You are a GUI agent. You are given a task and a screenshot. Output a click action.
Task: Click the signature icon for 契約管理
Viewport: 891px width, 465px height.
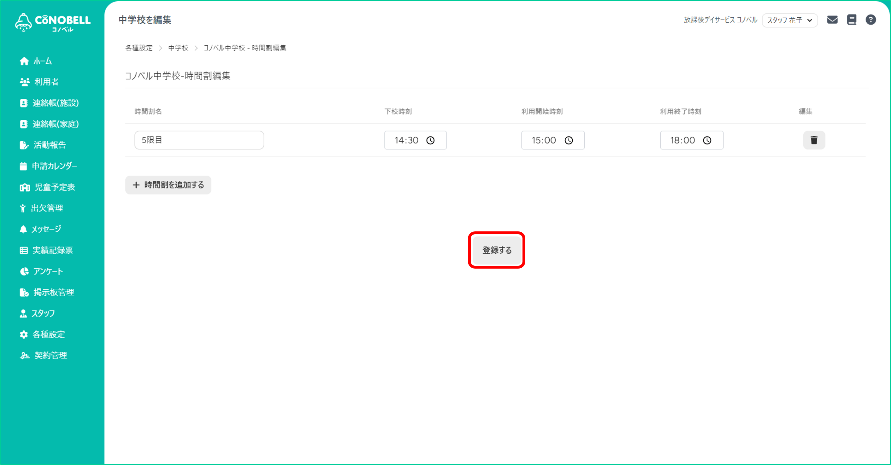tap(25, 355)
